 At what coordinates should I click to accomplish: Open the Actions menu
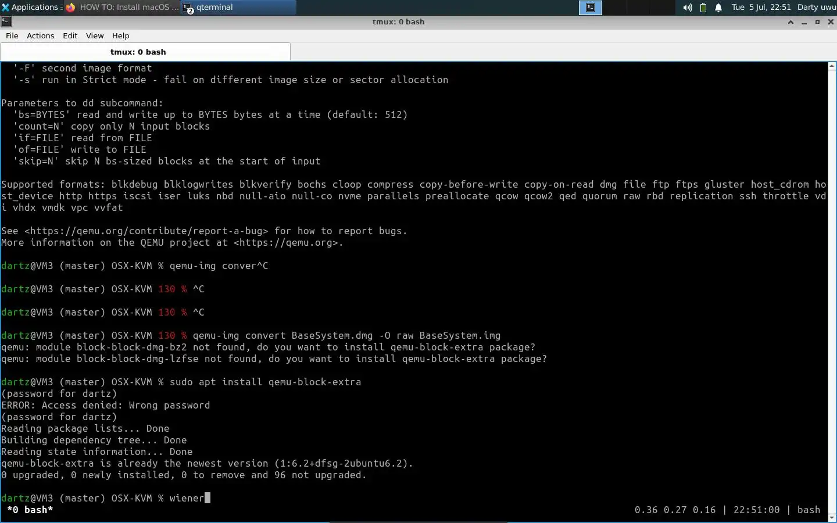click(40, 35)
